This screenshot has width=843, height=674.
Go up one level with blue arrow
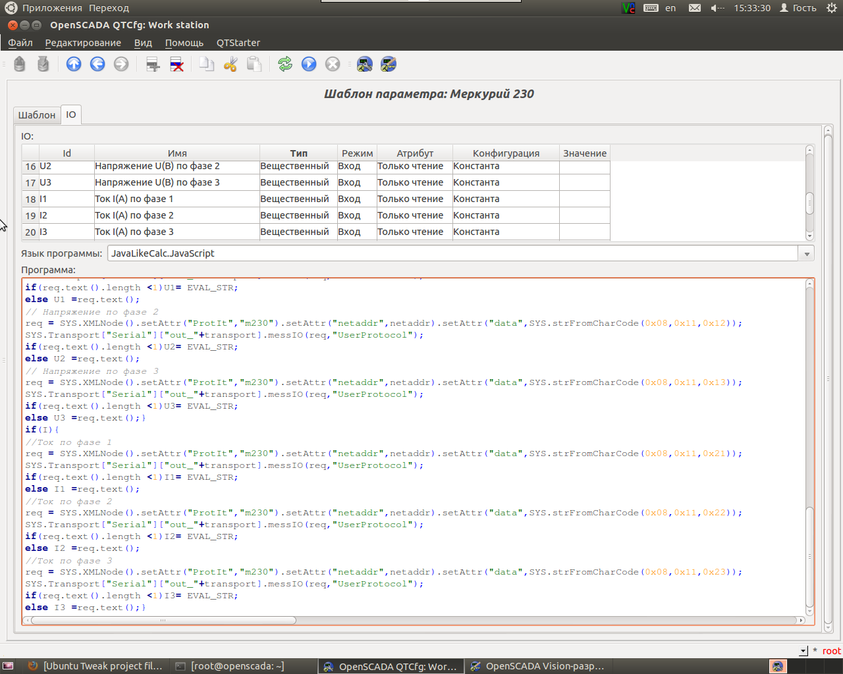[x=74, y=64]
